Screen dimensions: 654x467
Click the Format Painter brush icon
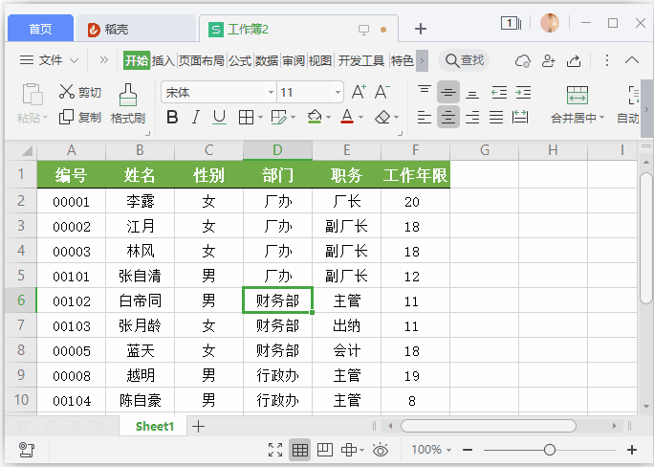coord(127,94)
